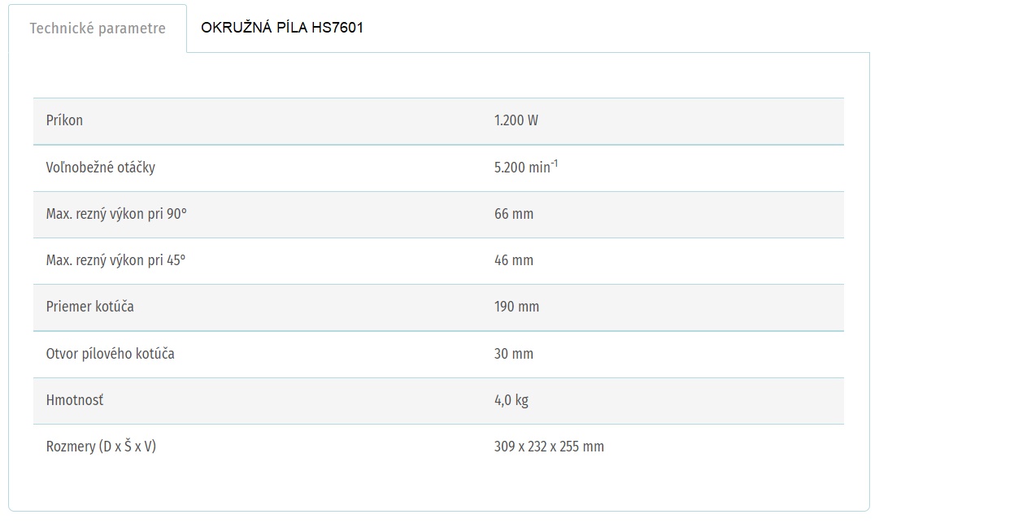Screen dimensions: 1014x523
Task: Select the 46 mm value
Action: pyautogui.click(x=514, y=260)
